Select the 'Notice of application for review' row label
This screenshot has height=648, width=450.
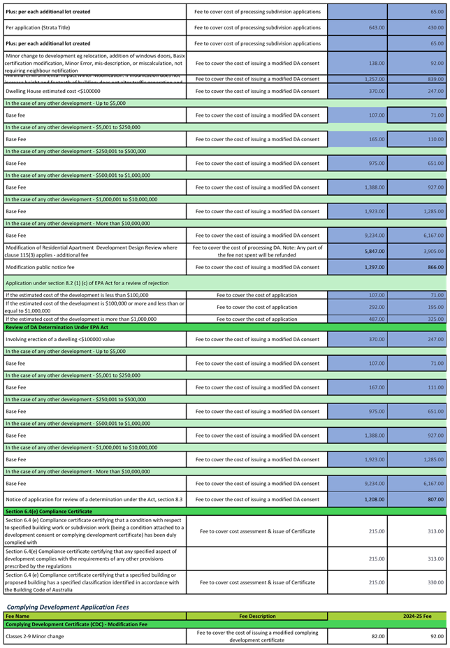pyautogui.click(x=94, y=500)
